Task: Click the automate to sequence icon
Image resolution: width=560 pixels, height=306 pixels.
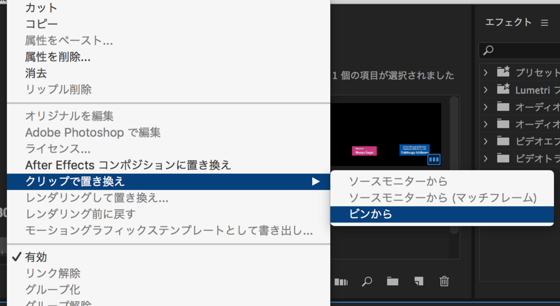Action: 341,282
